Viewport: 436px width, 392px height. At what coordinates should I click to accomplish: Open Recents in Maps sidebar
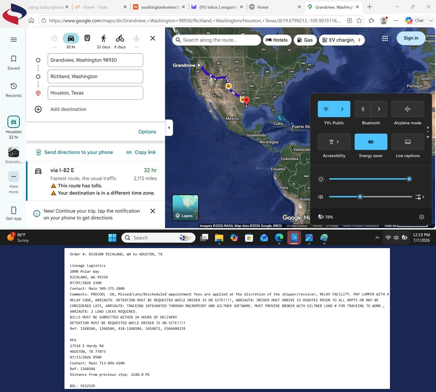coord(14,90)
